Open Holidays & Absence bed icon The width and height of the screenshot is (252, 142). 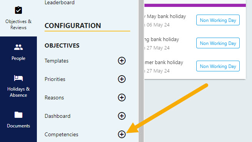pos(18,78)
